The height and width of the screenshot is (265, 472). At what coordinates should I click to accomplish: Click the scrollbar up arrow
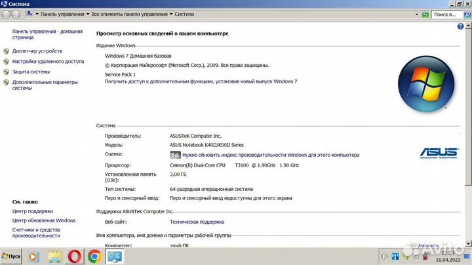pyautogui.click(x=468, y=26)
